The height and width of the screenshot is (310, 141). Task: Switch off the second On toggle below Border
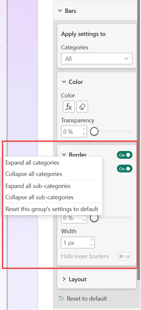coord(125,169)
